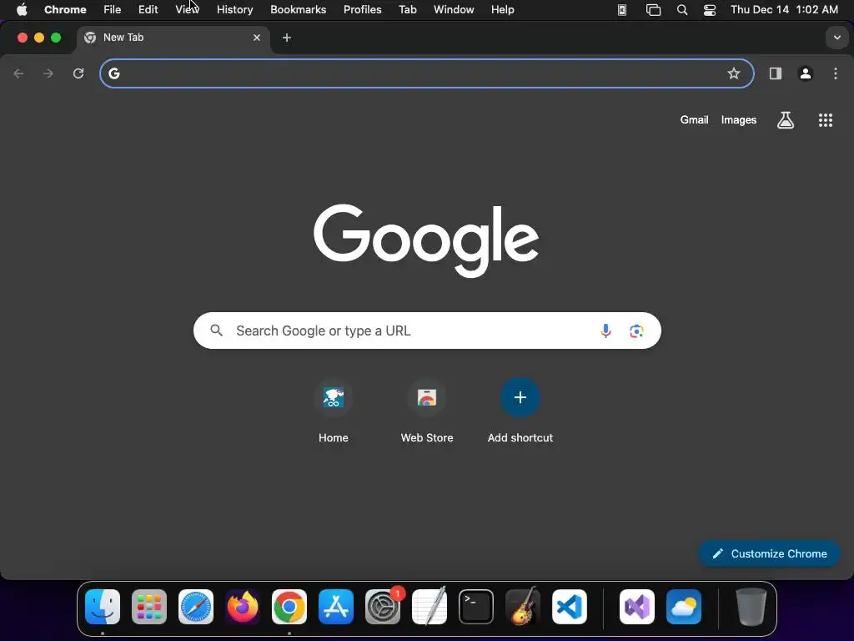
Task: Add a new shortcut tile
Action: tap(520, 411)
